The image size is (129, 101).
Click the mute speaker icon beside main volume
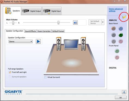point(75,22)
